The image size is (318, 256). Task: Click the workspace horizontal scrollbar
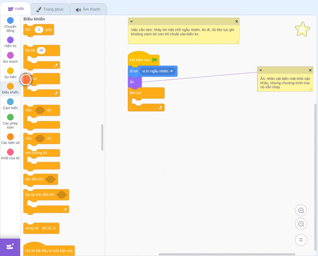(227, 254)
